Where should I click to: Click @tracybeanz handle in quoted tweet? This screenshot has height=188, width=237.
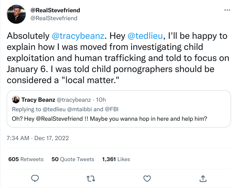click(74, 100)
